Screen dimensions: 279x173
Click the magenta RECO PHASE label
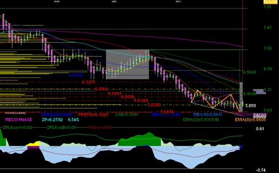[19, 120]
